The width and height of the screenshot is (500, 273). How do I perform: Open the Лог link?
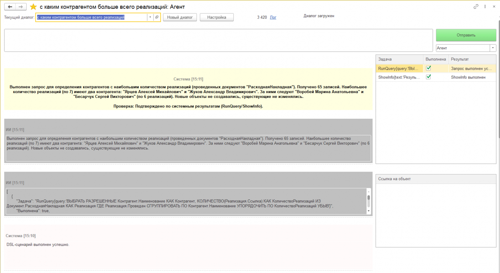273,18
